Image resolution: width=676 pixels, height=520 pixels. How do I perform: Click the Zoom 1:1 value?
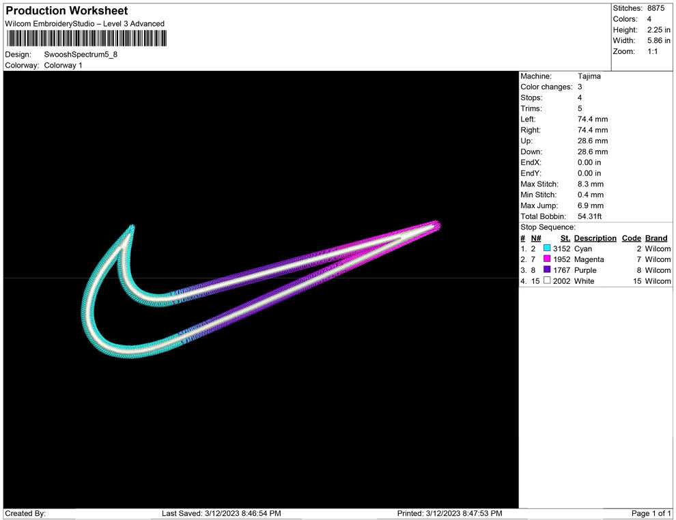pyautogui.click(x=652, y=52)
